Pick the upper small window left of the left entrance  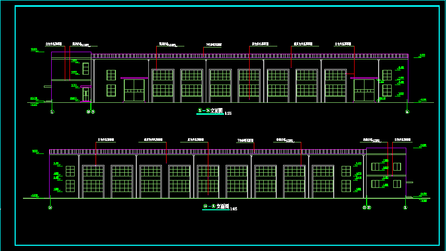pyautogui.click(x=111, y=75)
